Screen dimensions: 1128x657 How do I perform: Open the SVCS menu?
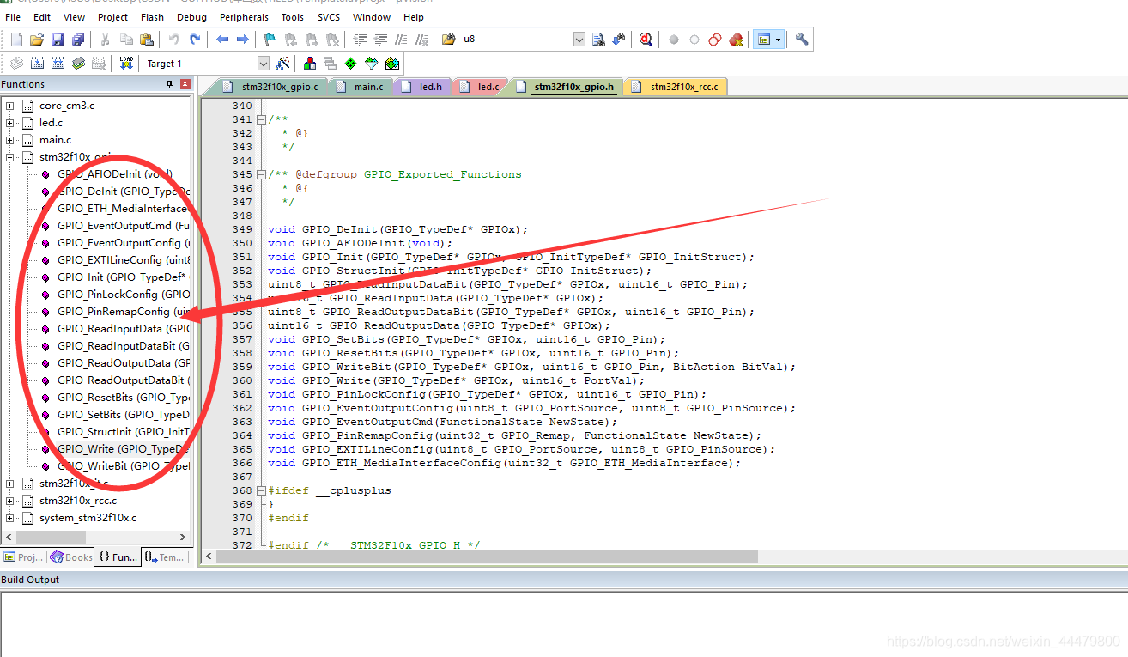click(328, 17)
